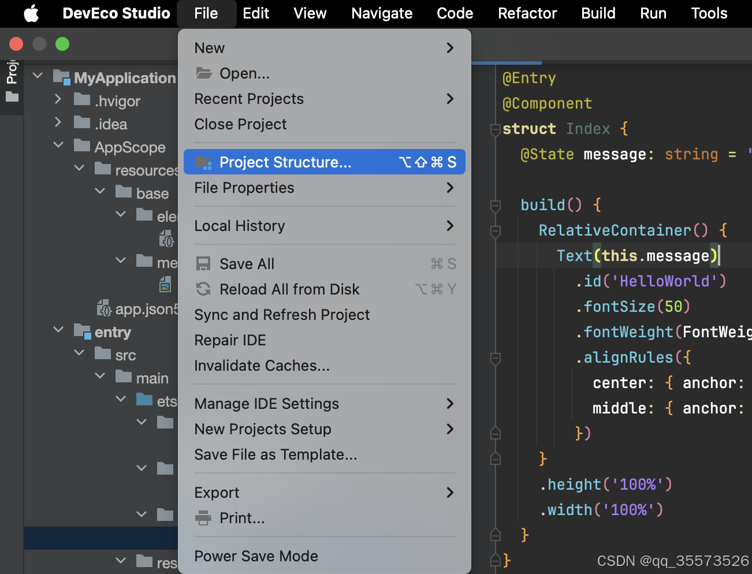Open the View menu
This screenshot has height=574, width=752.
pos(310,13)
